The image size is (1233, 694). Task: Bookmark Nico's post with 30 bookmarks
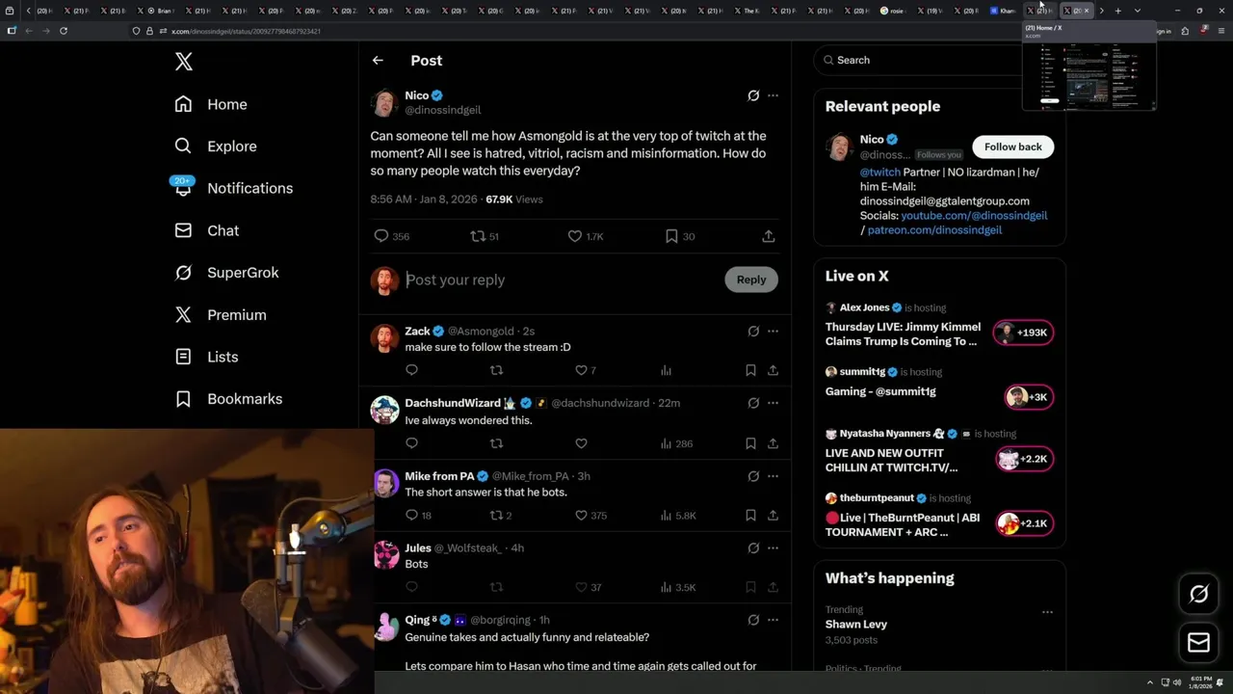(679, 236)
